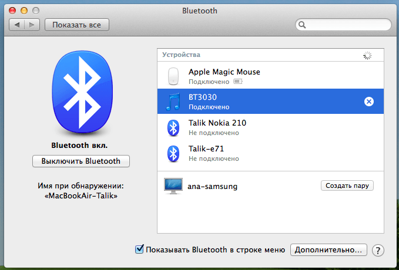Viewport: 399px width, 270px height.
Task: Click the Bluetooth window title
Action: [200, 11]
